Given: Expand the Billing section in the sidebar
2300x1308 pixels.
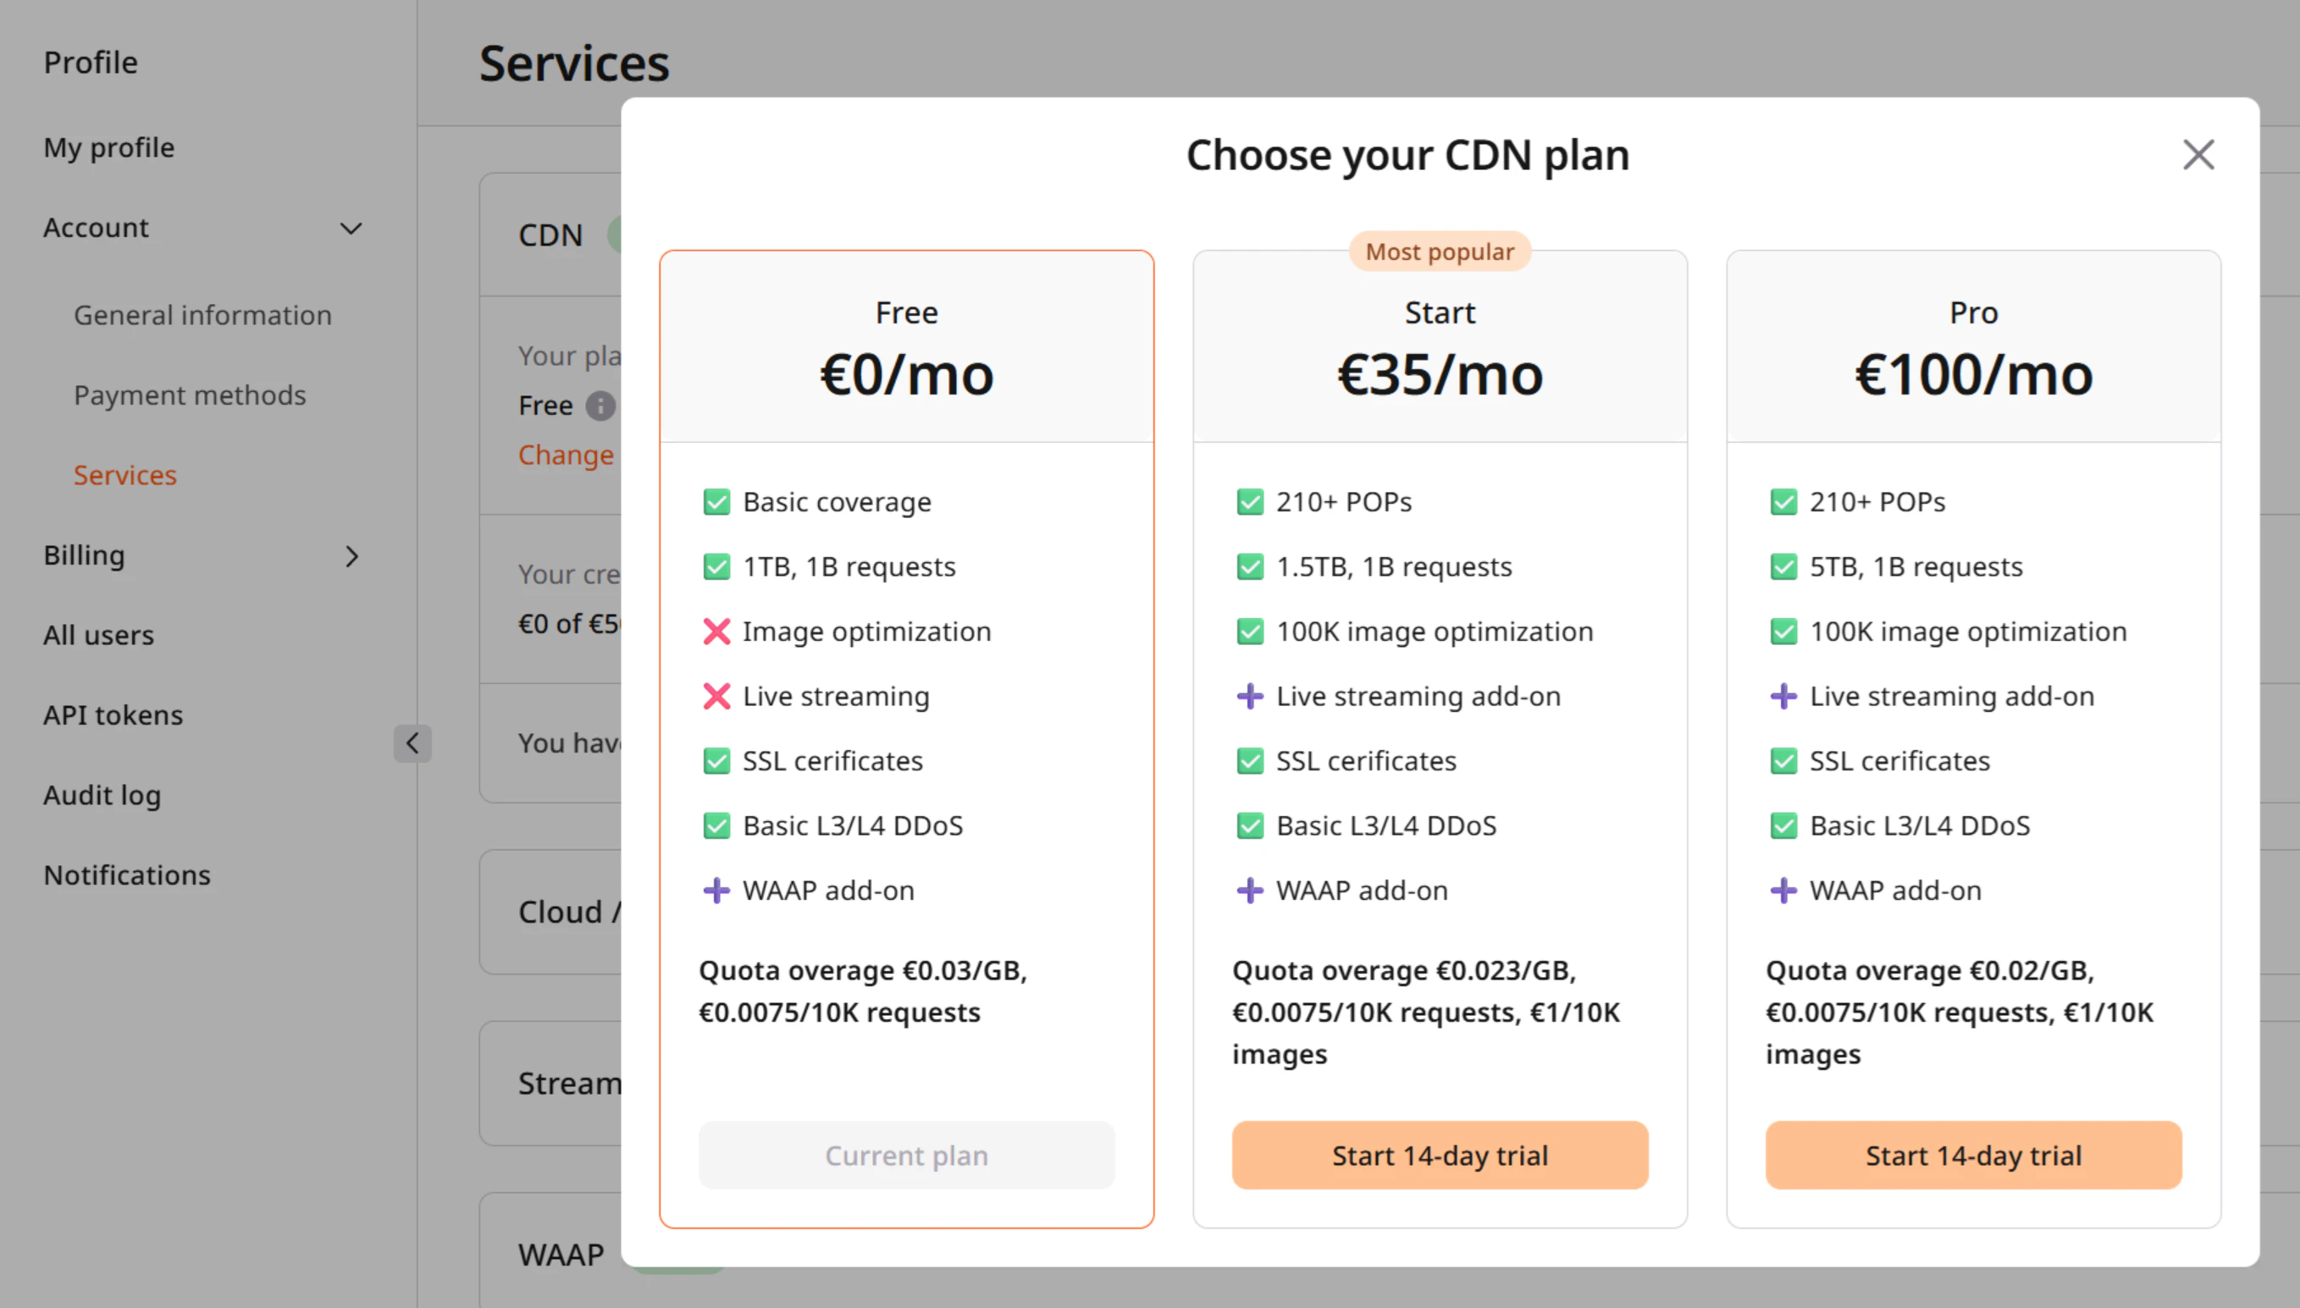Looking at the screenshot, I should click(x=352, y=557).
